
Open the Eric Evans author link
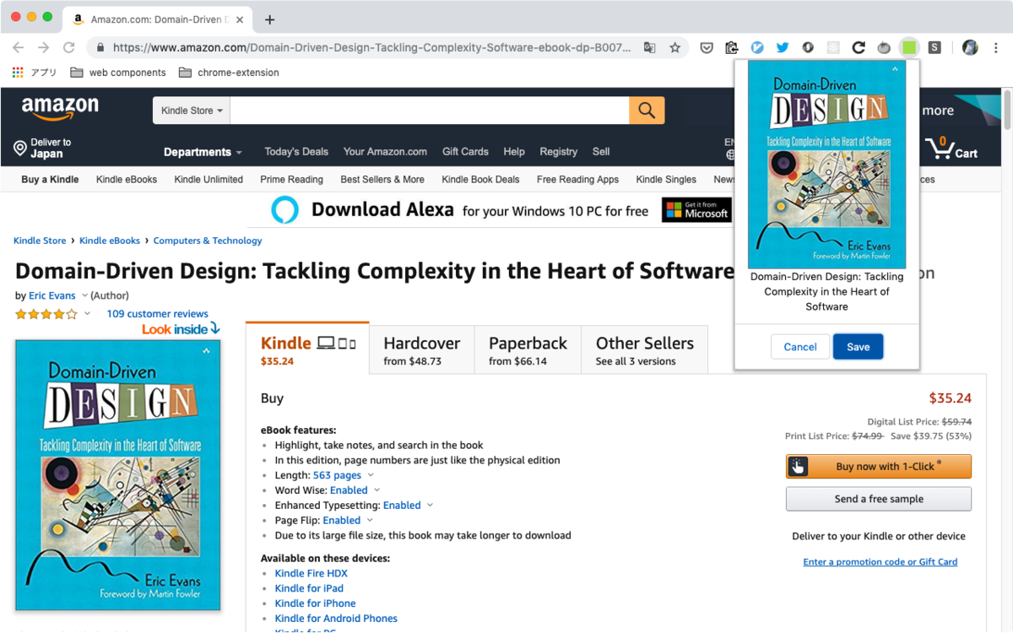[x=52, y=296]
